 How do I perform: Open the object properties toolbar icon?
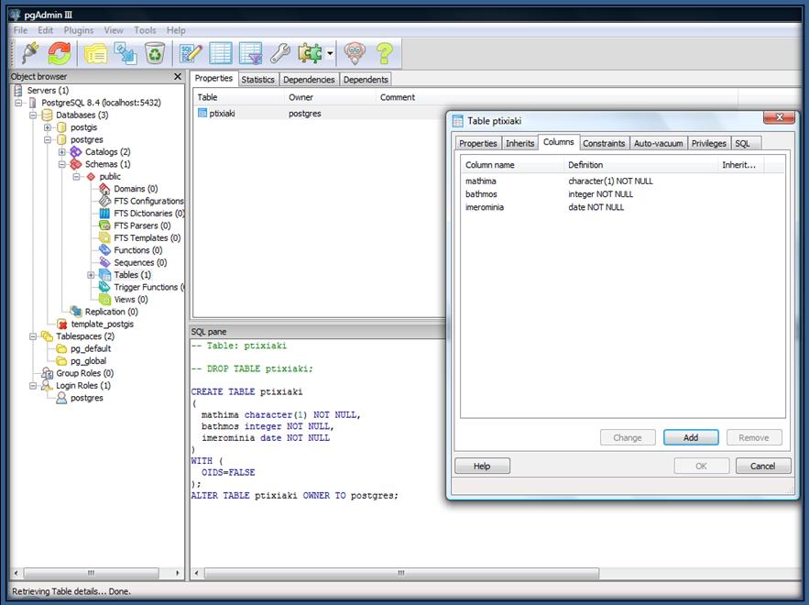click(95, 53)
